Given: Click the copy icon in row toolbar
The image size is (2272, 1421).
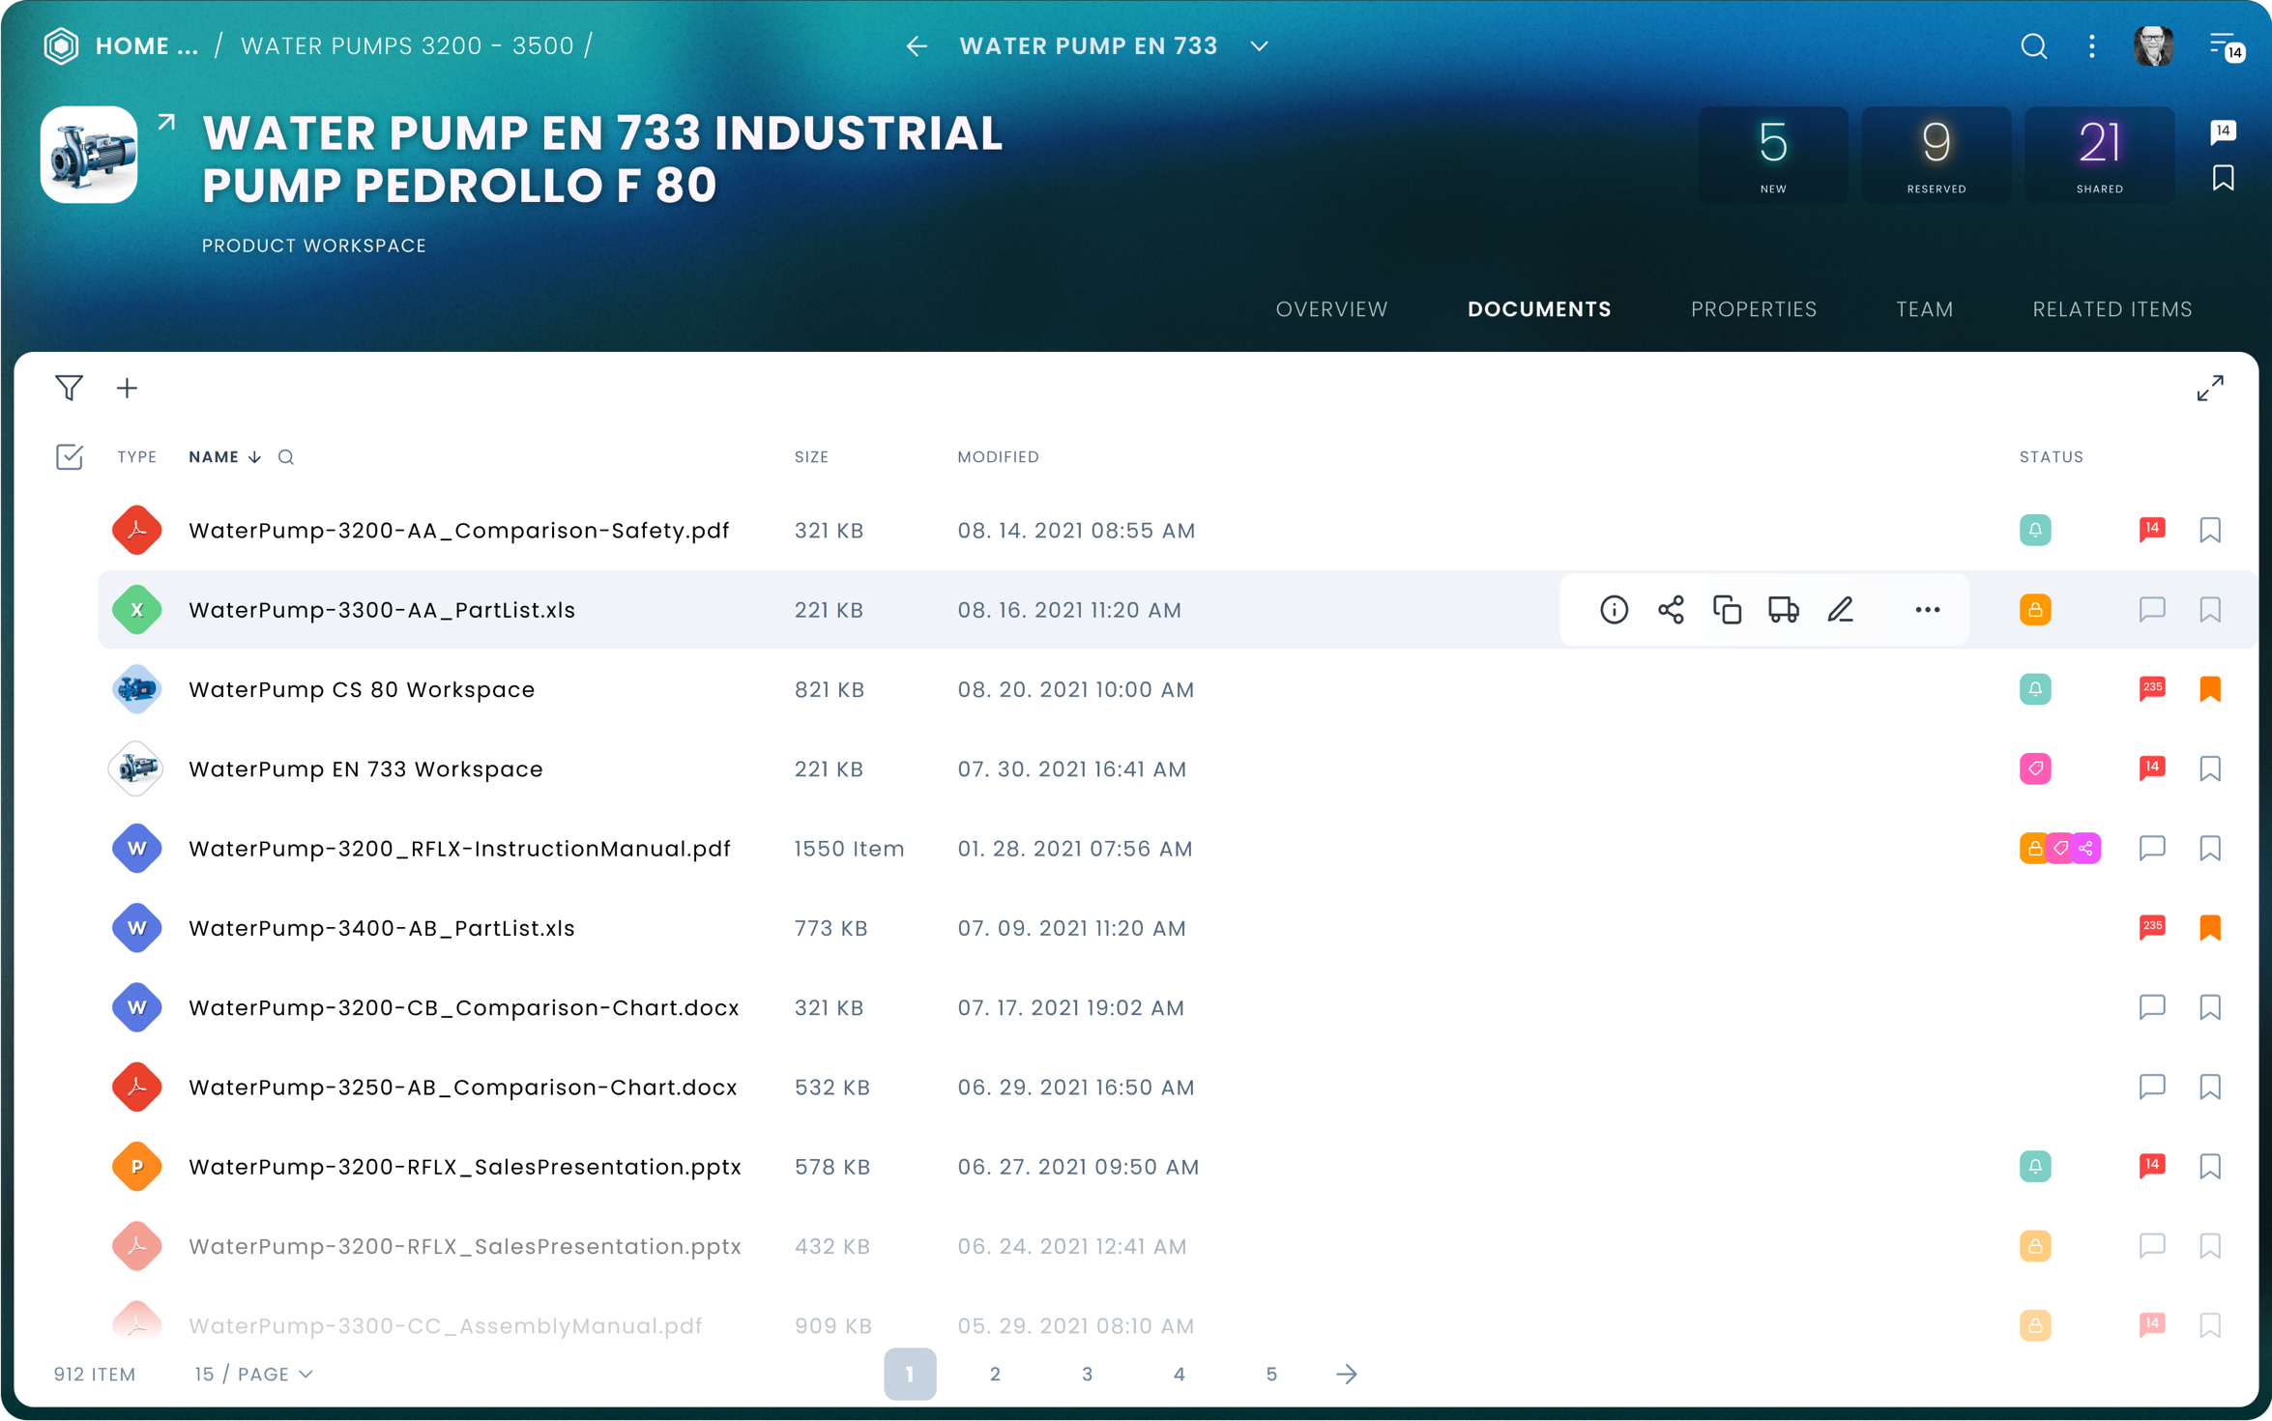Looking at the screenshot, I should [1727, 609].
